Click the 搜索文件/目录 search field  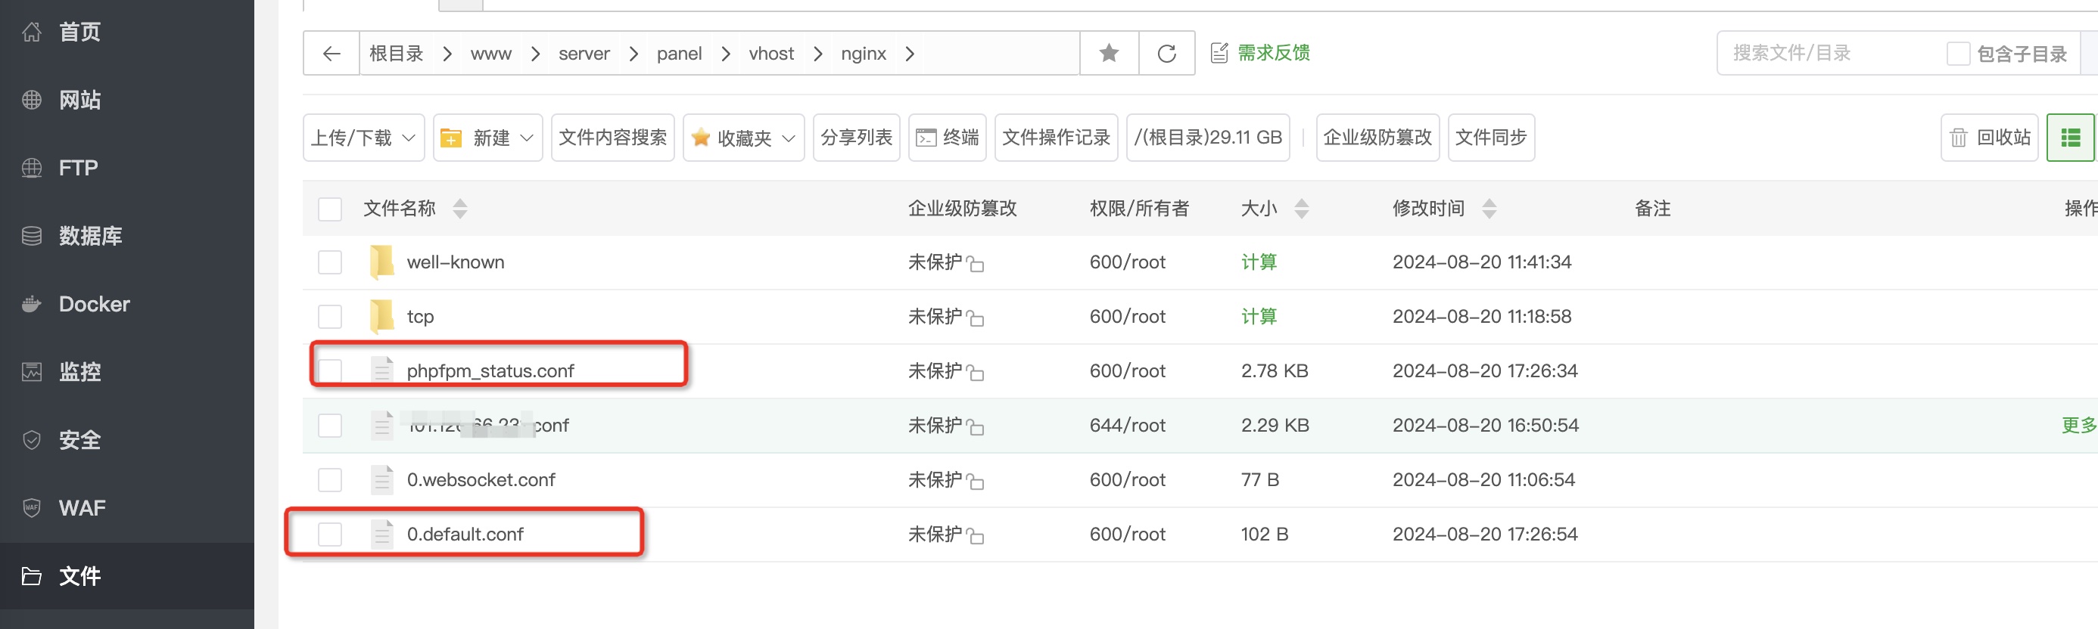click(1824, 54)
